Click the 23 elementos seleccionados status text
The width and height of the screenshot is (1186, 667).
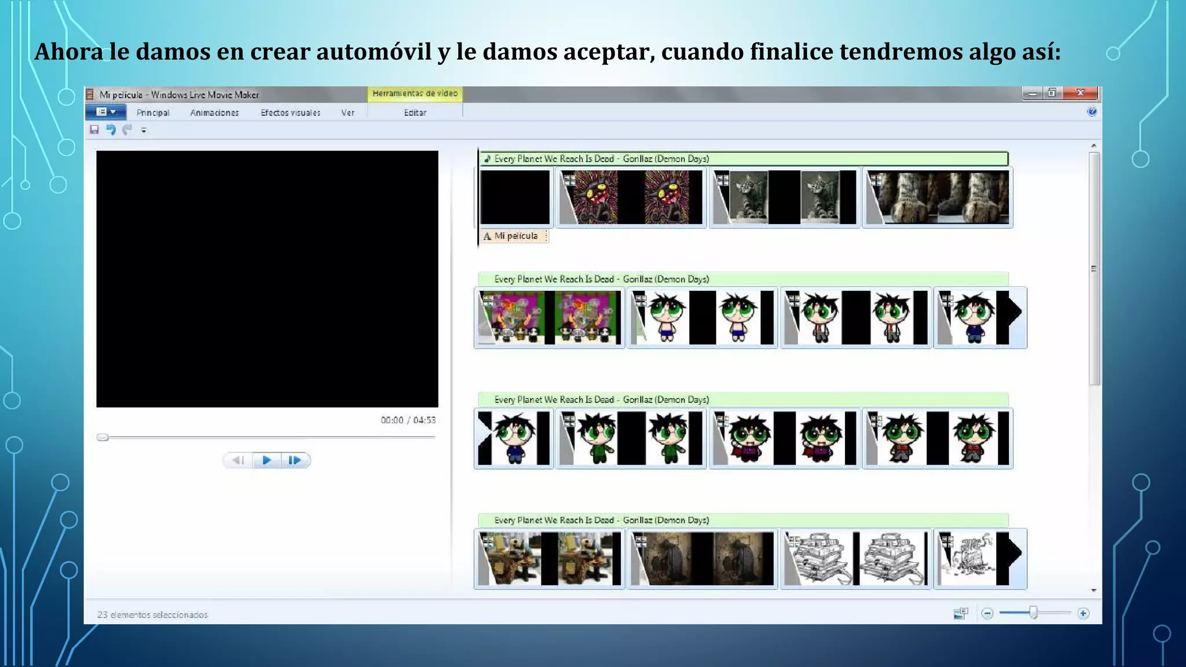pos(152,614)
